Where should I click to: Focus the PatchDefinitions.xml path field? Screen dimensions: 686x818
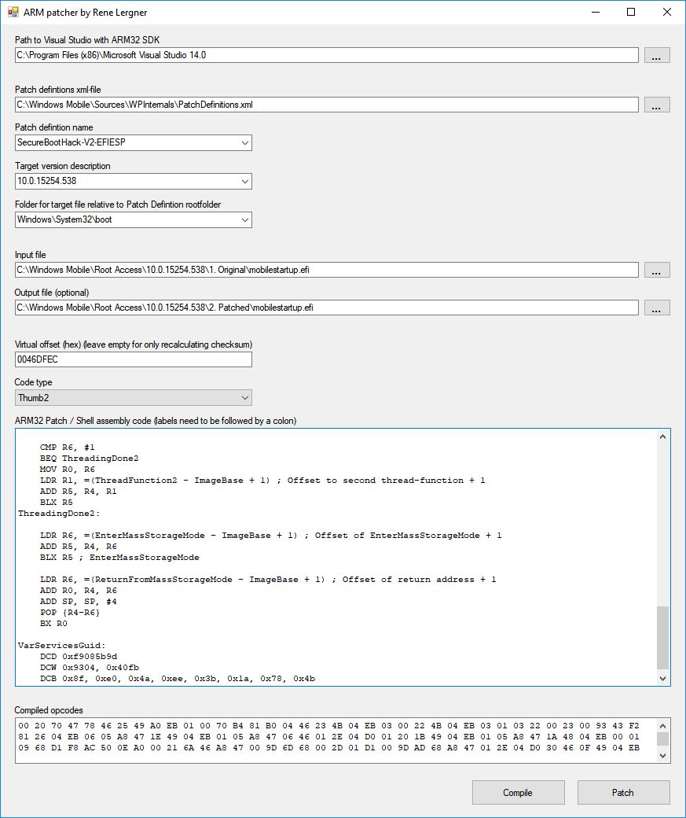click(327, 105)
